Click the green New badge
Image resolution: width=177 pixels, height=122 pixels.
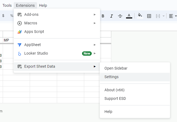[87, 54]
